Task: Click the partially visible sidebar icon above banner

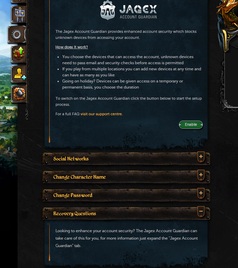Action: pyautogui.click(x=19, y=1)
